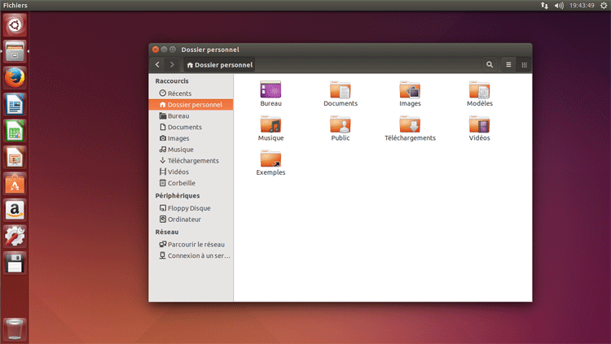Open the Modèles folder icon
611x344 pixels.
(479, 90)
